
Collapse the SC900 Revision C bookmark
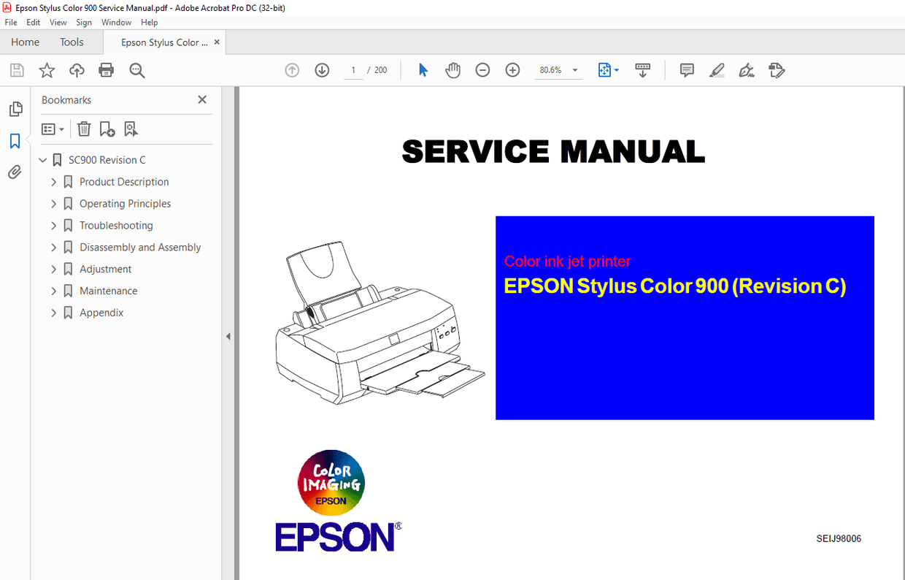42,159
